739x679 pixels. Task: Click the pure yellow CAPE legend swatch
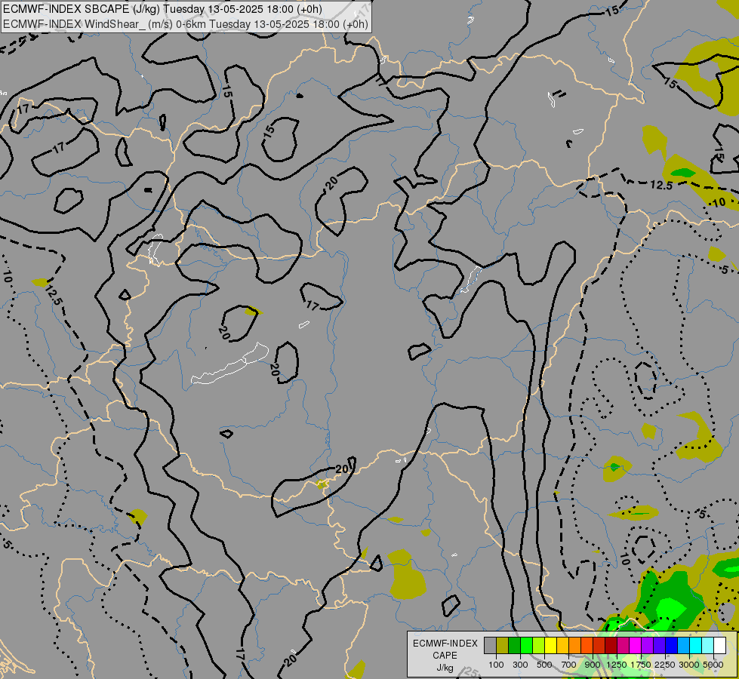pyautogui.click(x=551, y=646)
